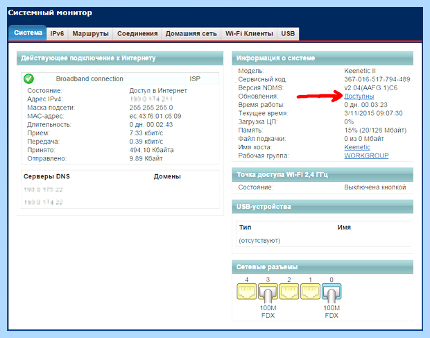Click swap file value 0 из 0 Мбайт

coord(364,139)
